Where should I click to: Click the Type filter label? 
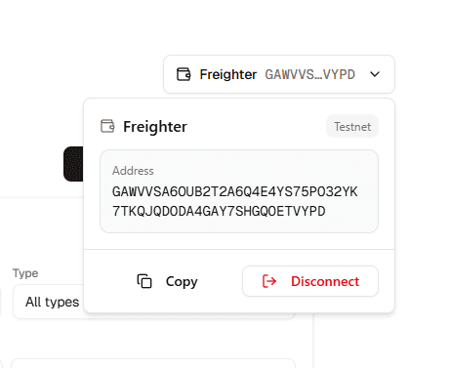coord(25,273)
